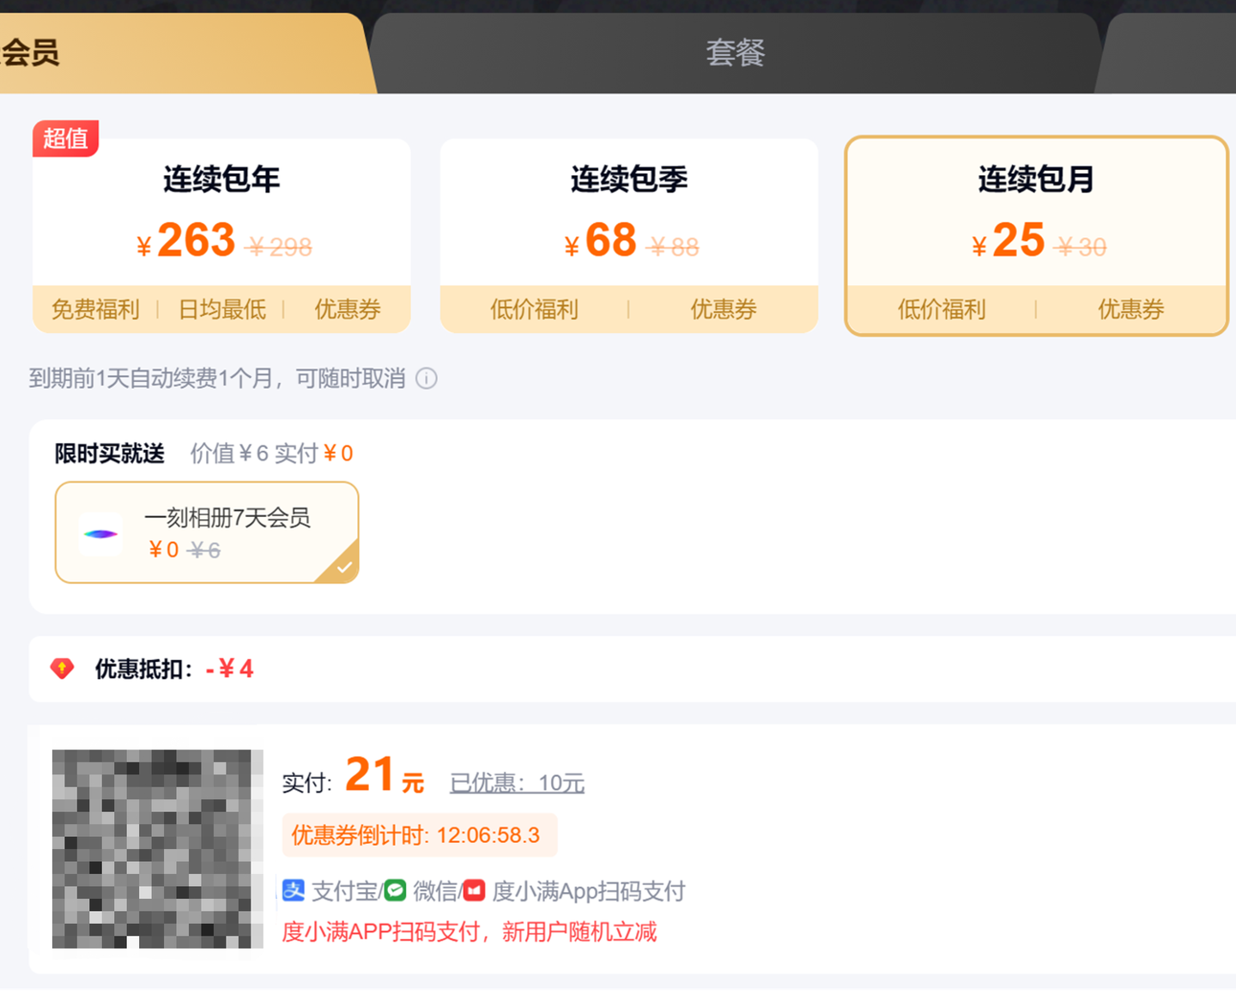Select the WeChat payment icon
Image resolution: width=1236 pixels, height=995 pixels.
pos(394,891)
